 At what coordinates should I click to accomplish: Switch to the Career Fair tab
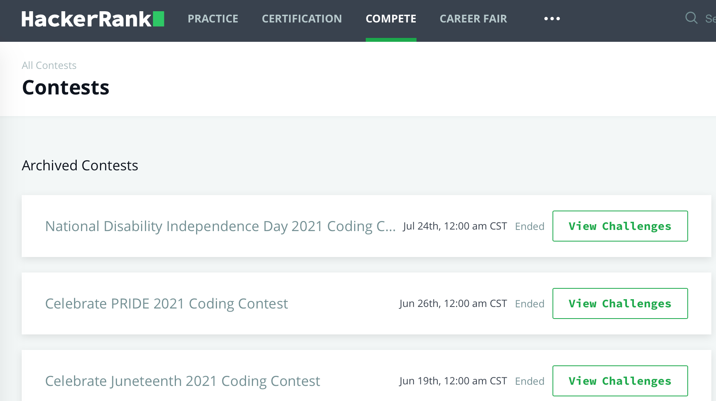coord(473,19)
